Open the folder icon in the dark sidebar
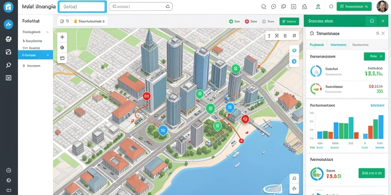The image size is (391, 195). pyautogui.click(x=8, y=52)
